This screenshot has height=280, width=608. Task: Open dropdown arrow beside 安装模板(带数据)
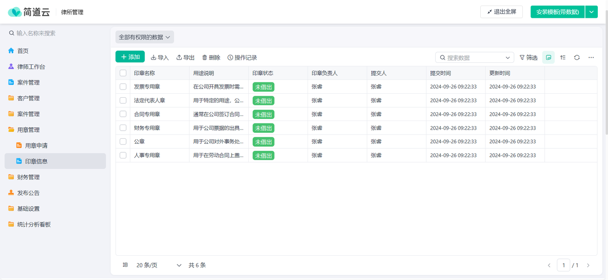(x=591, y=12)
